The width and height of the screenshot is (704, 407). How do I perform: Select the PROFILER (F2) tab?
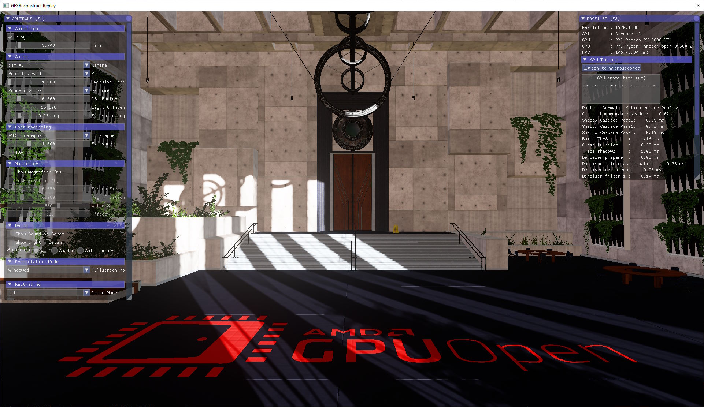coord(605,18)
